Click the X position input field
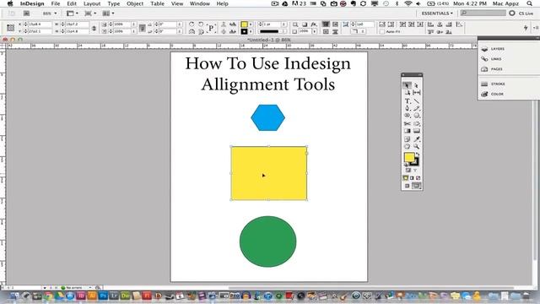 pyautogui.click(x=40, y=24)
